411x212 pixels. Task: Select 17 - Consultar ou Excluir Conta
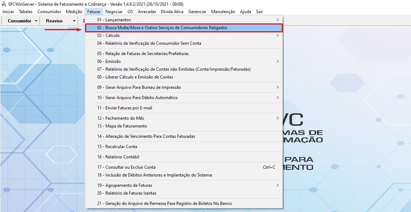[x=126, y=167]
